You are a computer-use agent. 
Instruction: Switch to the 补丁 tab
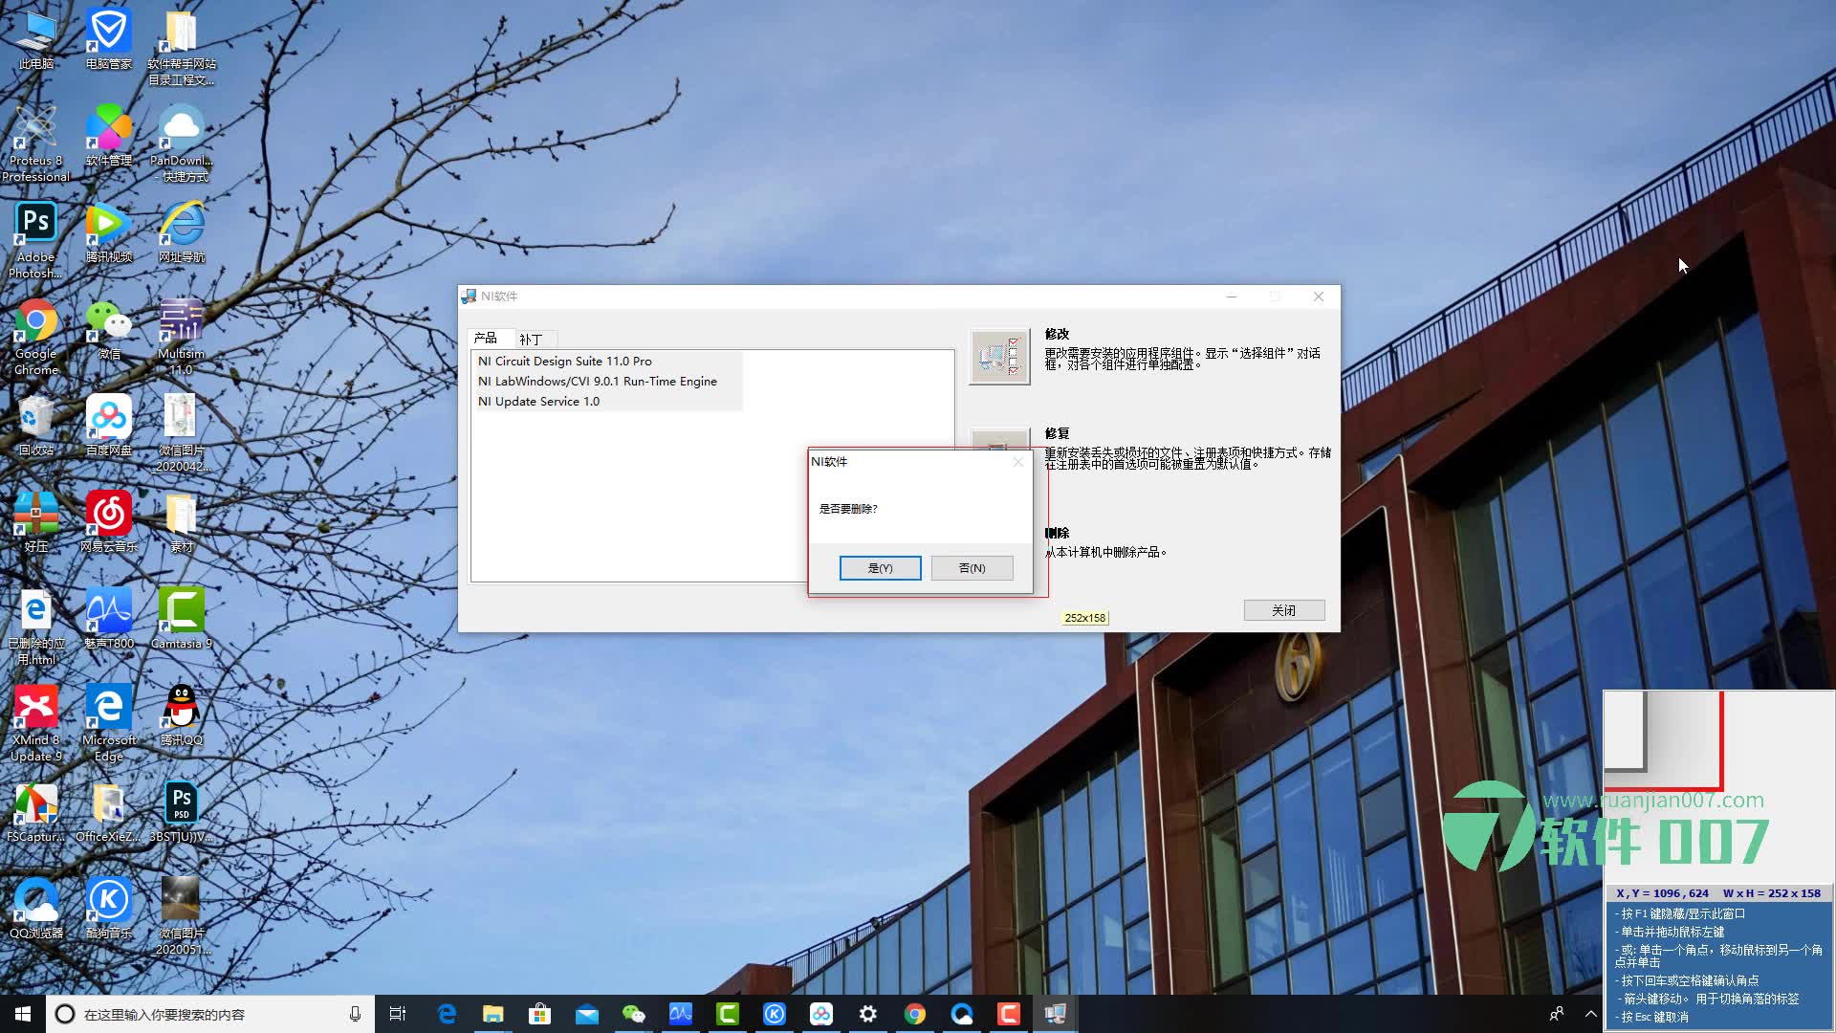coord(531,340)
